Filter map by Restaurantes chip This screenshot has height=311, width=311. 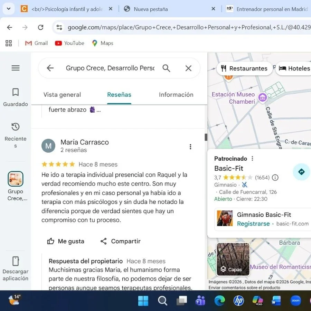point(244,68)
